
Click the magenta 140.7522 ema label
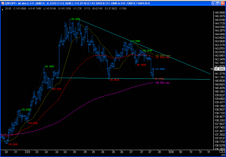point(162,83)
